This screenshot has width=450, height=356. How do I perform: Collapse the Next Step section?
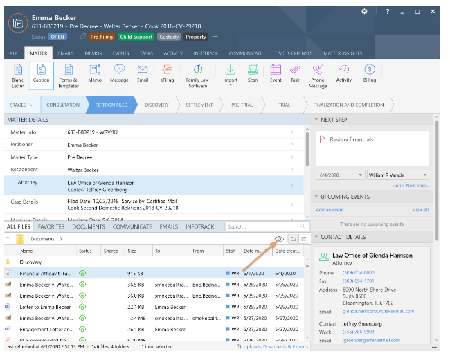click(x=316, y=119)
